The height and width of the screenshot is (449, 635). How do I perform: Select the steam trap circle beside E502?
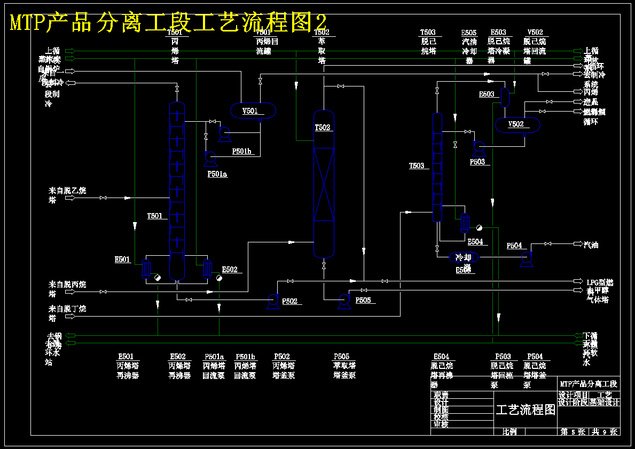pyautogui.click(x=219, y=278)
